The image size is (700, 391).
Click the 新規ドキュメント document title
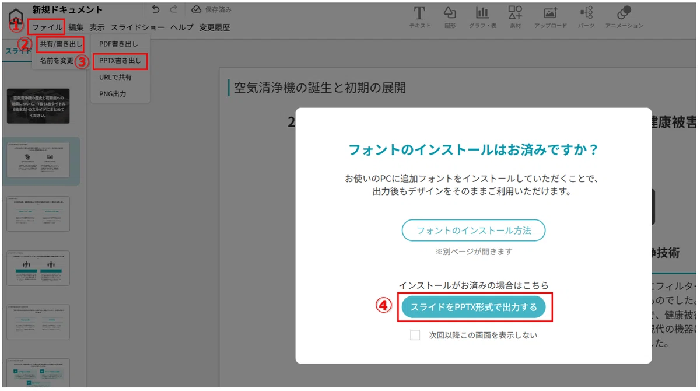[67, 10]
